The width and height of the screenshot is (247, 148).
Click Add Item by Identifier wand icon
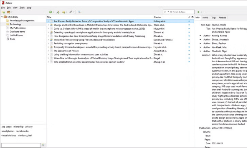(58, 12)
